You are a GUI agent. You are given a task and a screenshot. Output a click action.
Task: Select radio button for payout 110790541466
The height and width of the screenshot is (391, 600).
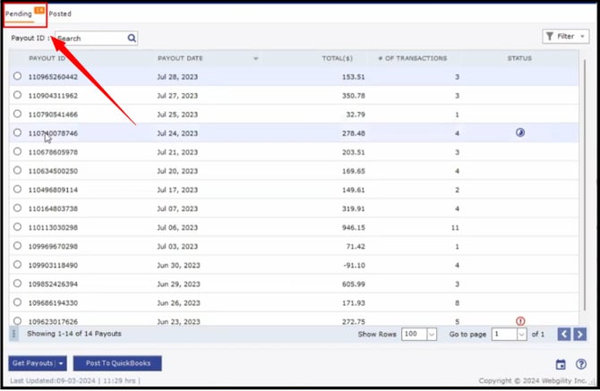(x=17, y=114)
